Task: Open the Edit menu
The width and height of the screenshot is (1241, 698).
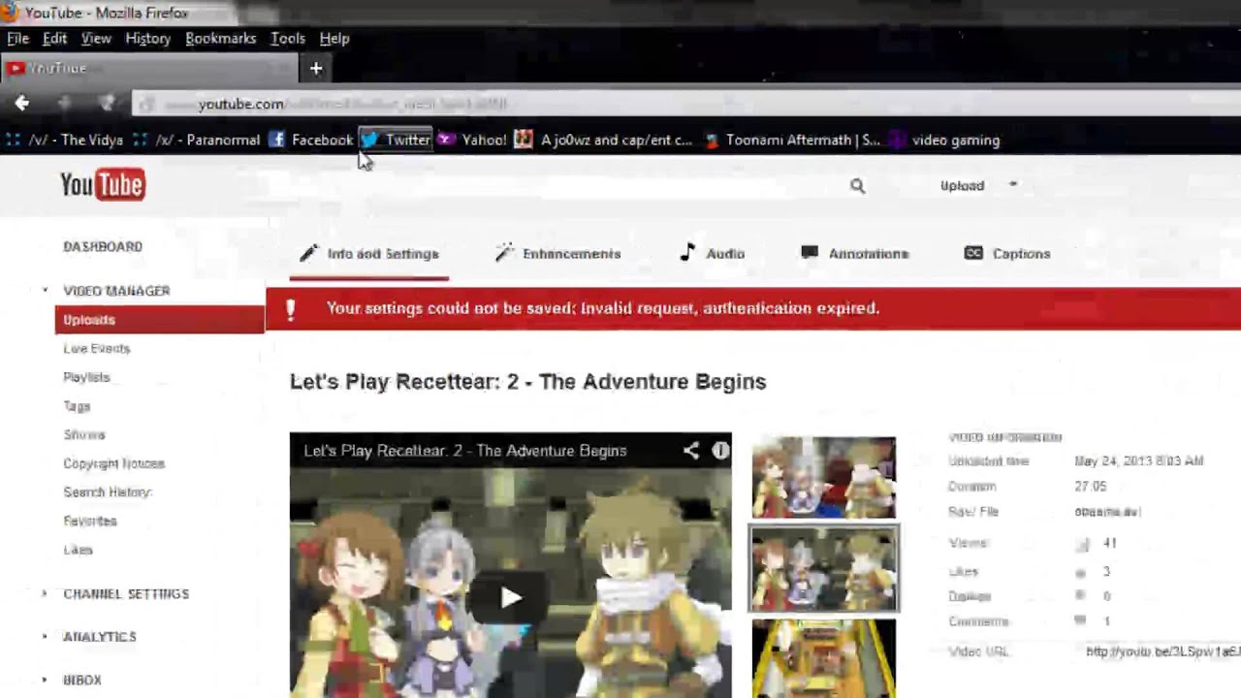Action: [x=54, y=39]
